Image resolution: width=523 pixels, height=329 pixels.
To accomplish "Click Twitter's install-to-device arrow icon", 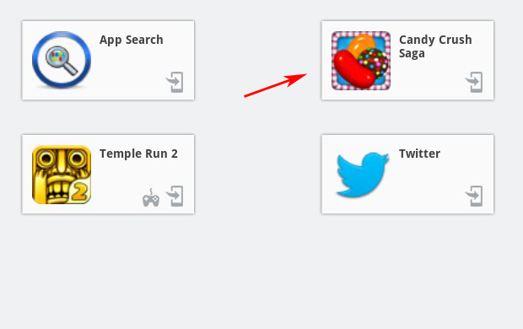I will point(474,197).
